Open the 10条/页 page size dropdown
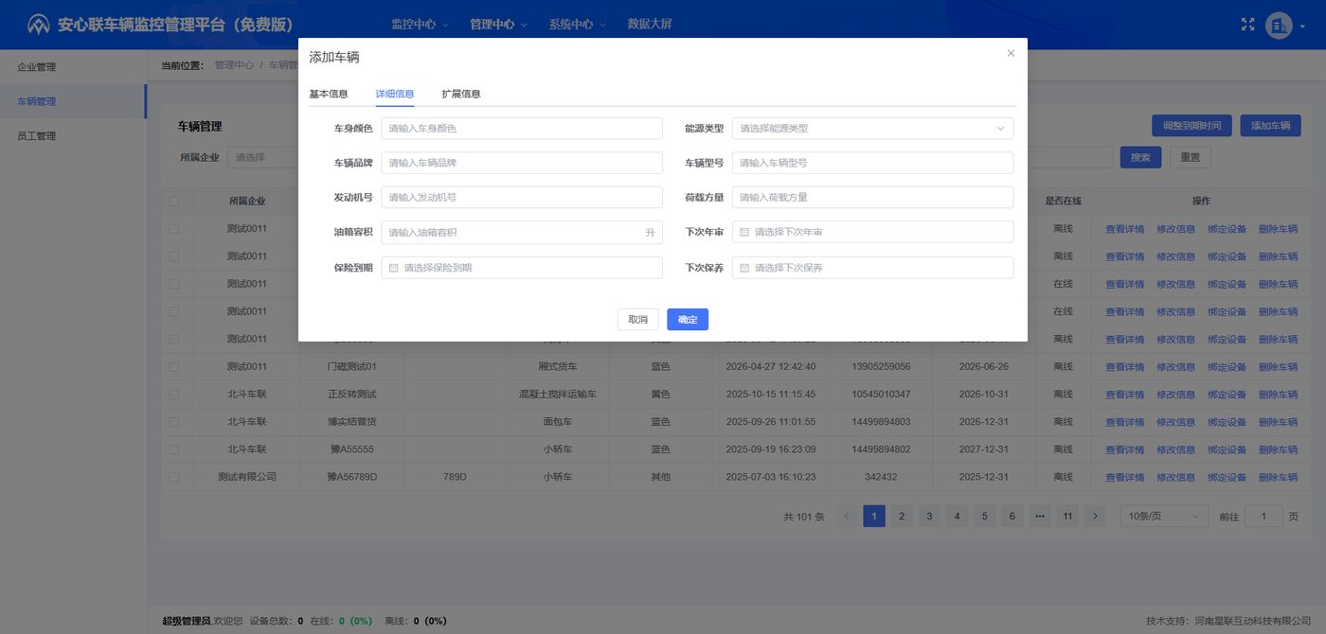The image size is (1326, 634). pos(1164,516)
